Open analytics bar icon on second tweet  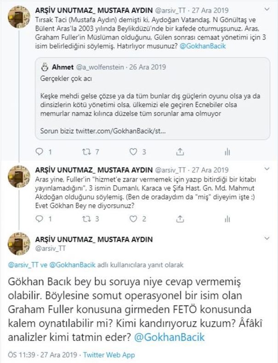tap(227, 219)
